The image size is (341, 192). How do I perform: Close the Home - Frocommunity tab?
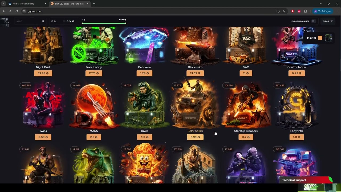tap(45, 4)
